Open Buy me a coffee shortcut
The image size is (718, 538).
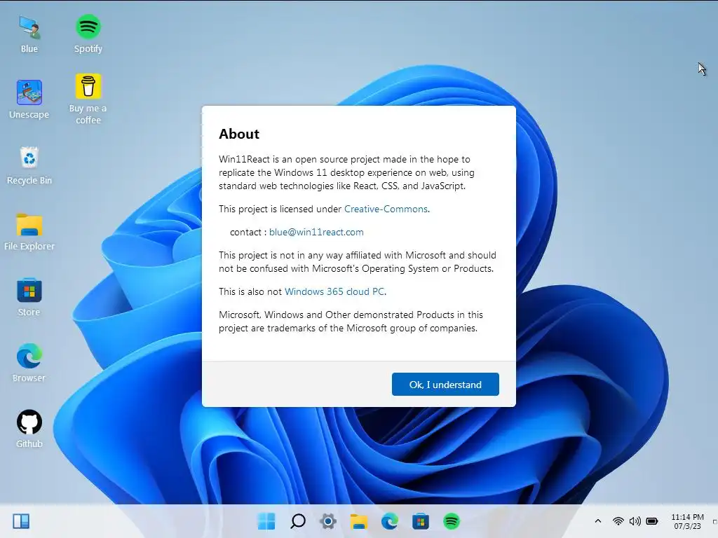pos(88,99)
